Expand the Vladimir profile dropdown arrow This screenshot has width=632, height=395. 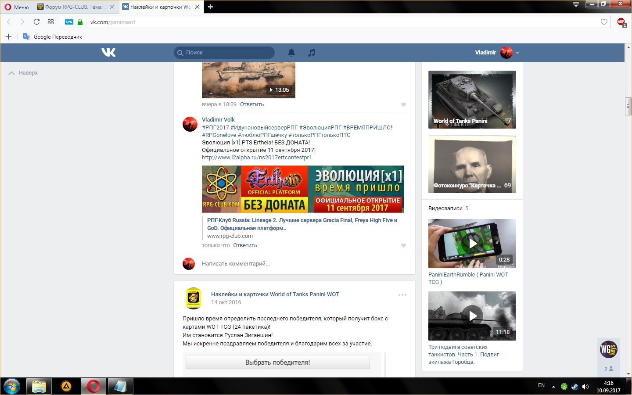pos(517,53)
